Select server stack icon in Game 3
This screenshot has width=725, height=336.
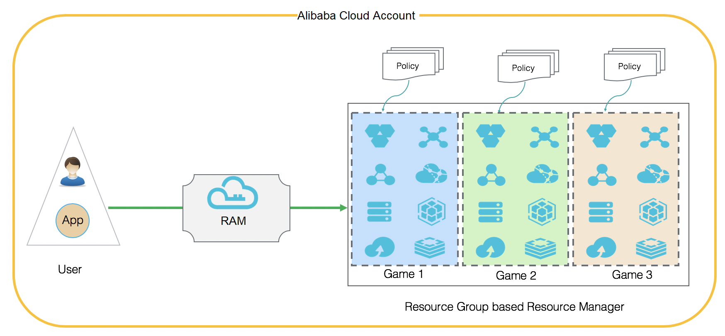(601, 212)
